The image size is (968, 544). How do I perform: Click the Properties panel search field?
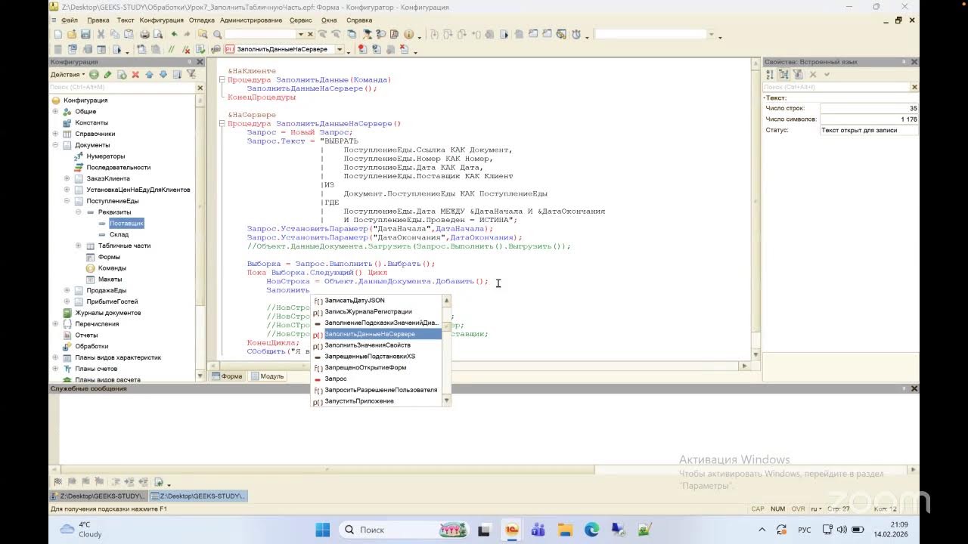[835, 88]
